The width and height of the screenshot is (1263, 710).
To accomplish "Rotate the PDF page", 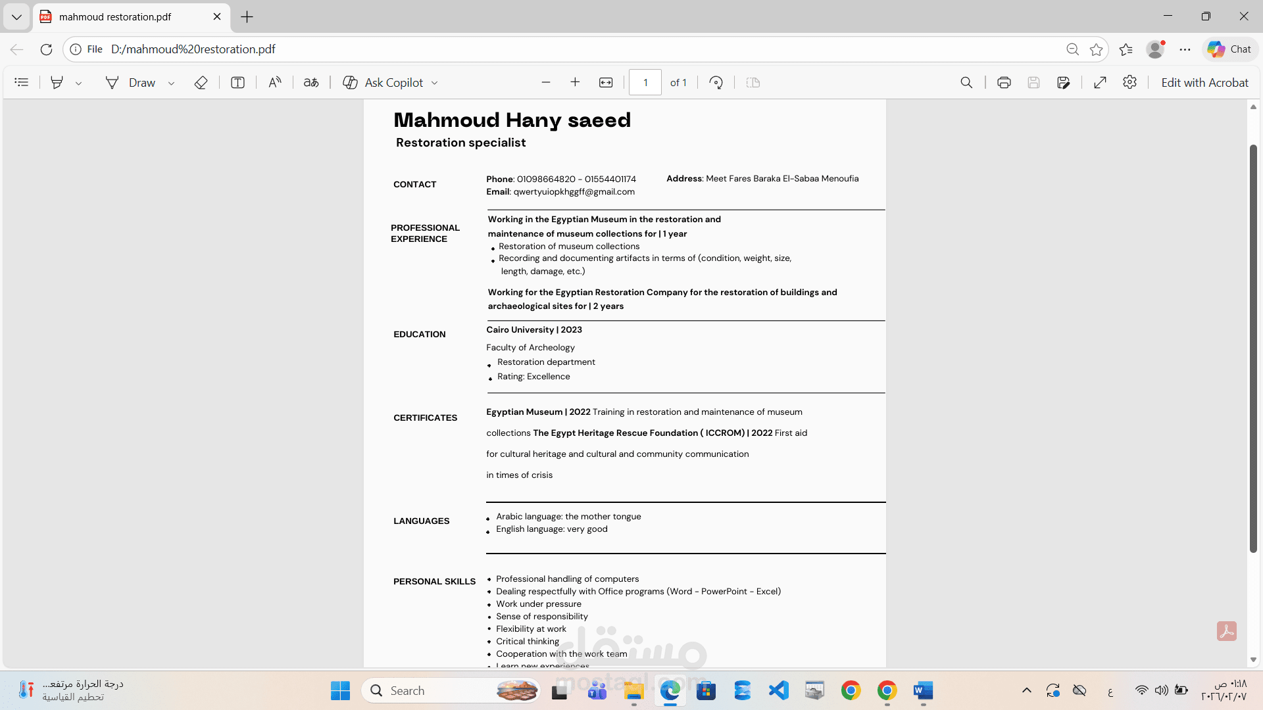I will pos(716,82).
